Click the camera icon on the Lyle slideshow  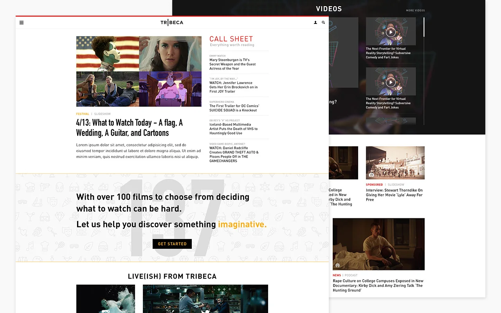(371, 175)
